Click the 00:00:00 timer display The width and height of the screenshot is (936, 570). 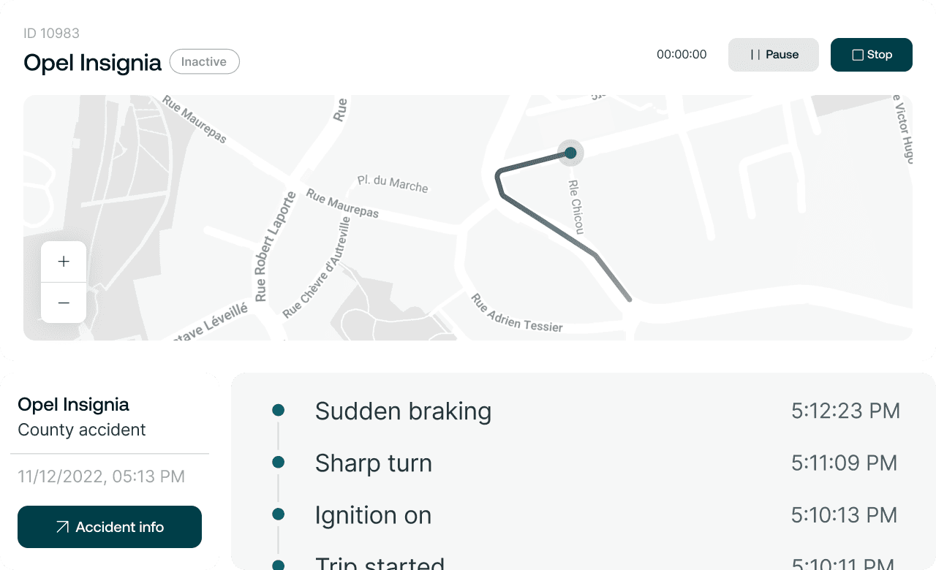pyautogui.click(x=682, y=55)
